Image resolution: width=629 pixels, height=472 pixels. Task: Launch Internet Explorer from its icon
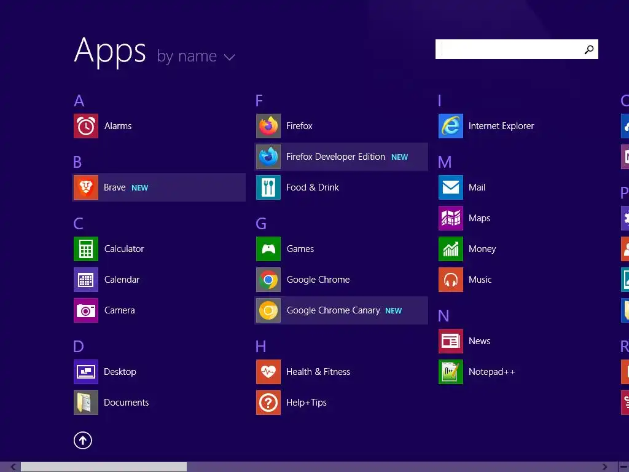tap(451, 126)
